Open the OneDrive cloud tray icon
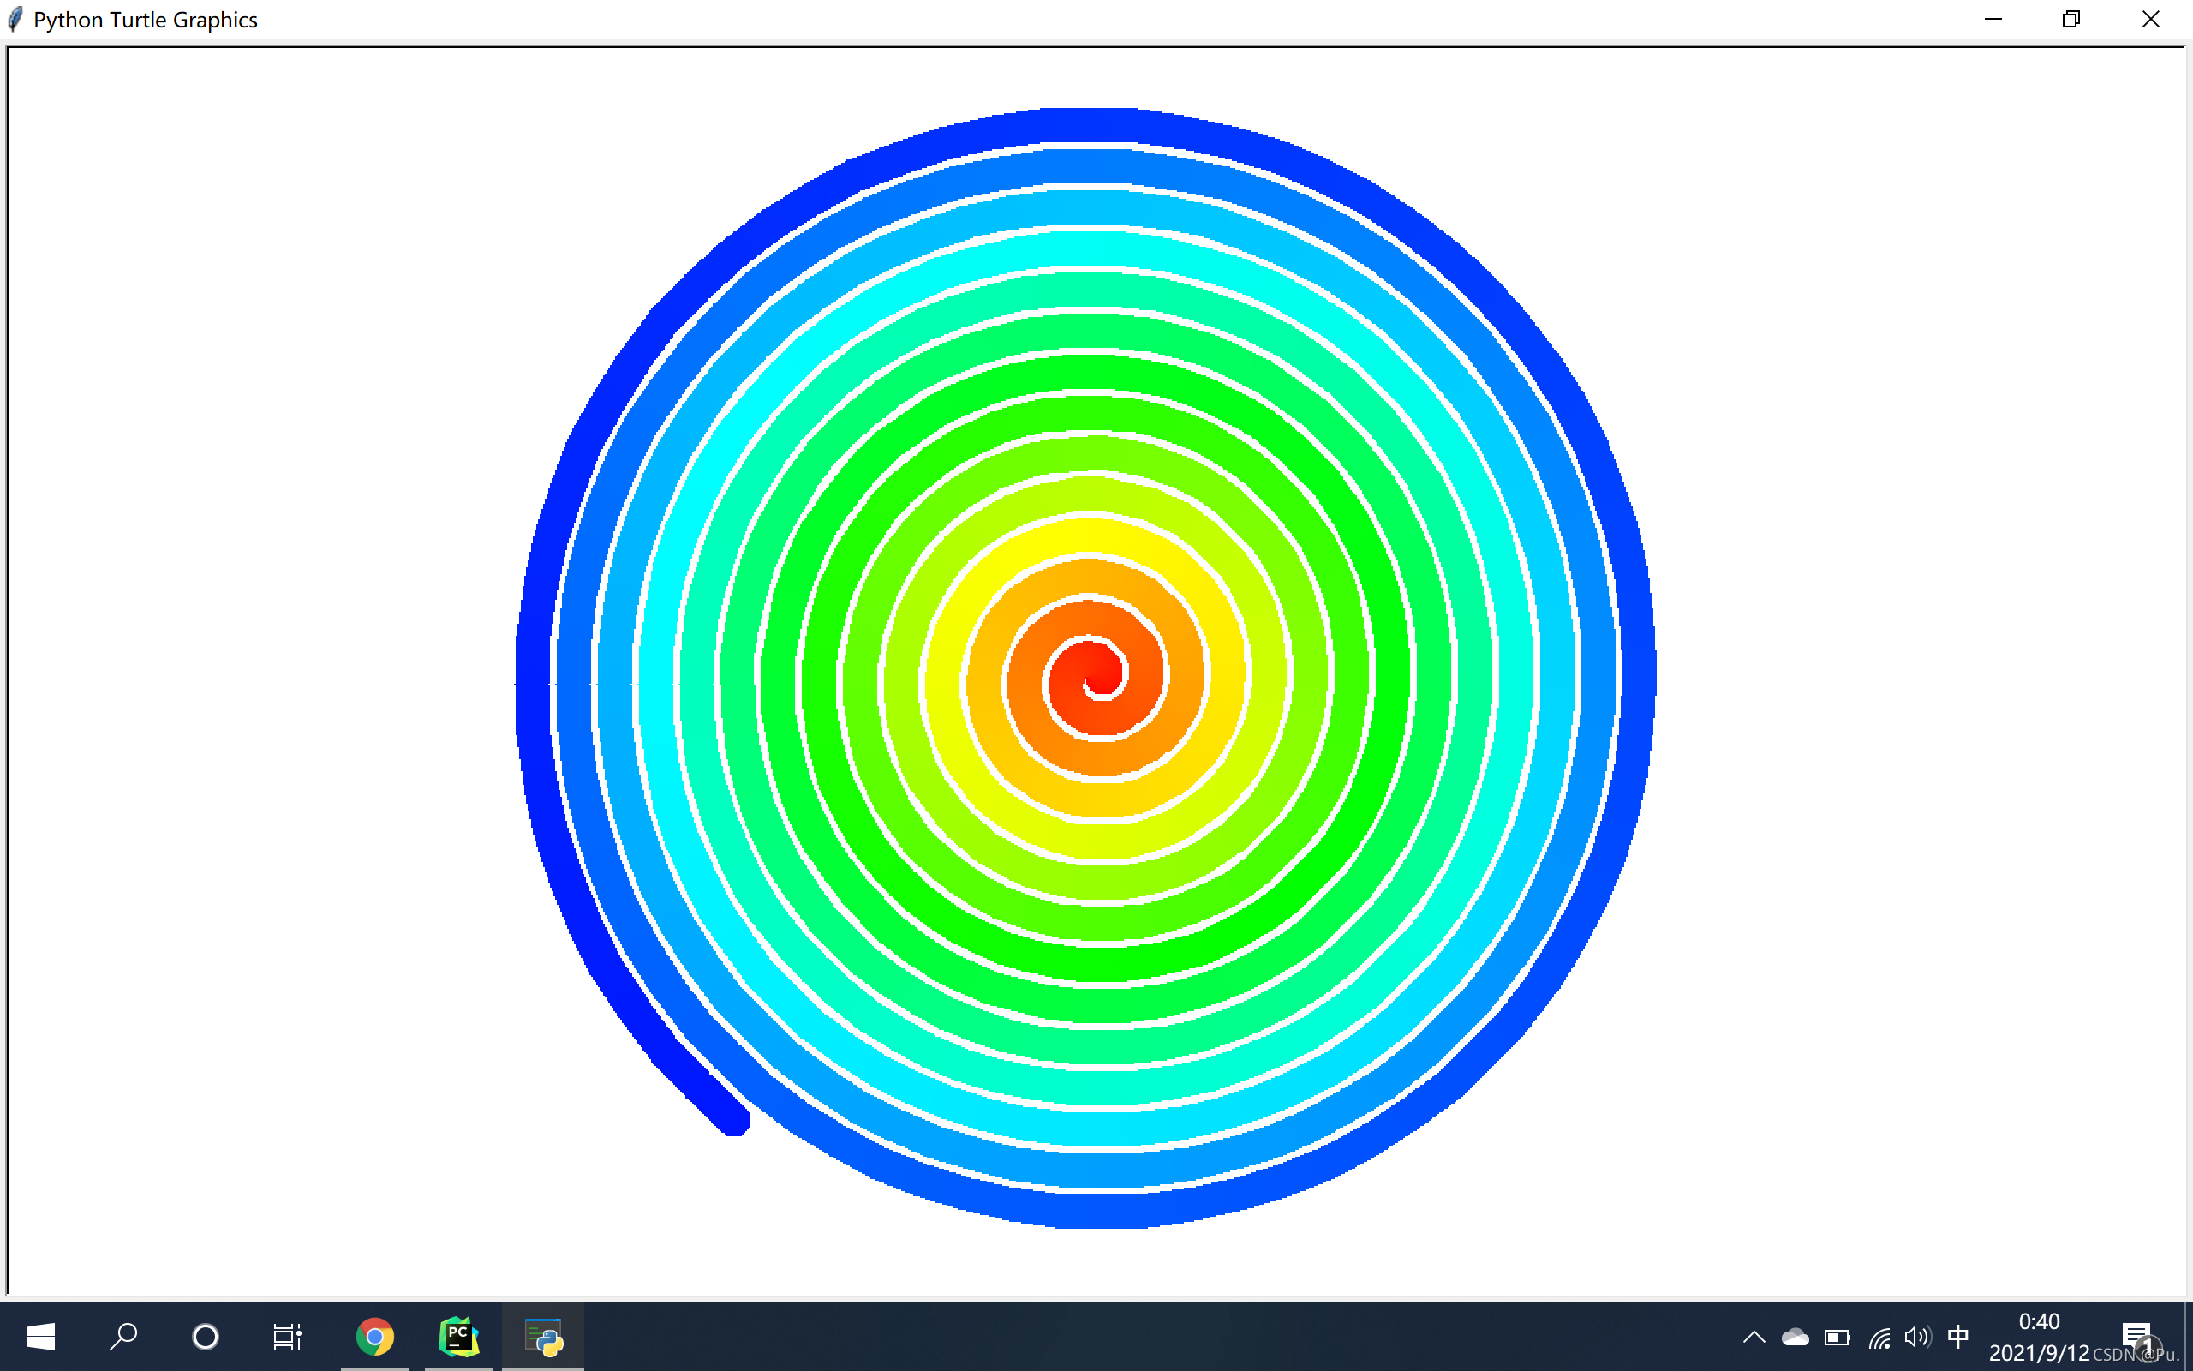Screen dimensions: 2193x1371 [x=1796, y=1338]
